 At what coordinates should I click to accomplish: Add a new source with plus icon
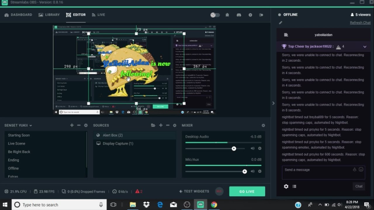(161, 125)
